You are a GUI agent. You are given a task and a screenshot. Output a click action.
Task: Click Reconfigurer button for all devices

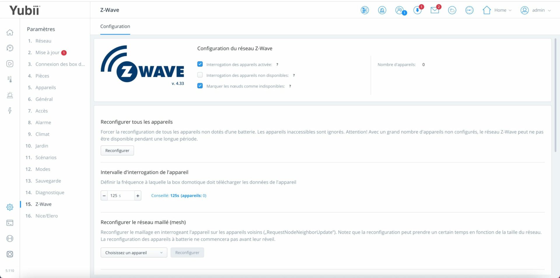tap(117, 151)
